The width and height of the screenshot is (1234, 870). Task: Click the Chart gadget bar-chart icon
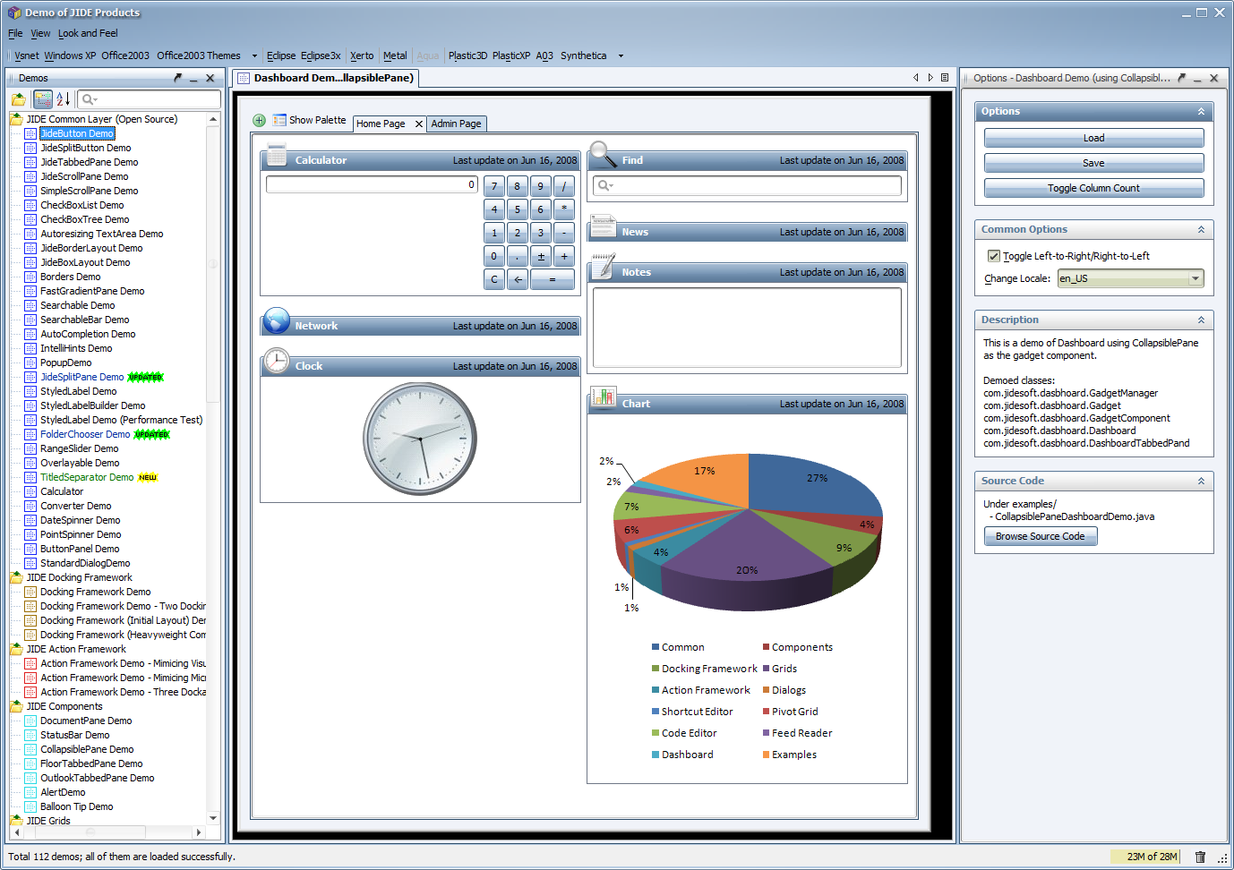[x=603, y=397]
